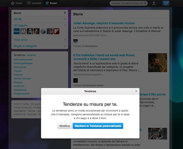Image resolution: width=183 pixels, height=149 pixels.
Task: Open the Niagara trend
Action: (17, 71)
